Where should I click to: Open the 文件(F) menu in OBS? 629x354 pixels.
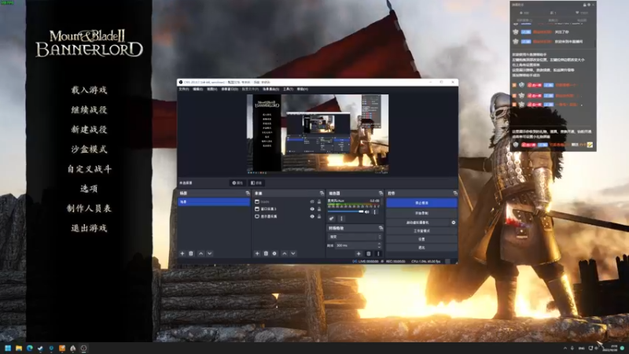(x=184, y=89)
